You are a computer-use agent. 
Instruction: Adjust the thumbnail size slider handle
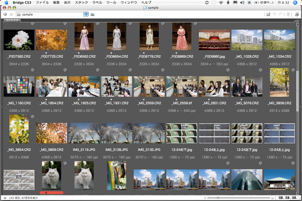(x=217, y=197)
